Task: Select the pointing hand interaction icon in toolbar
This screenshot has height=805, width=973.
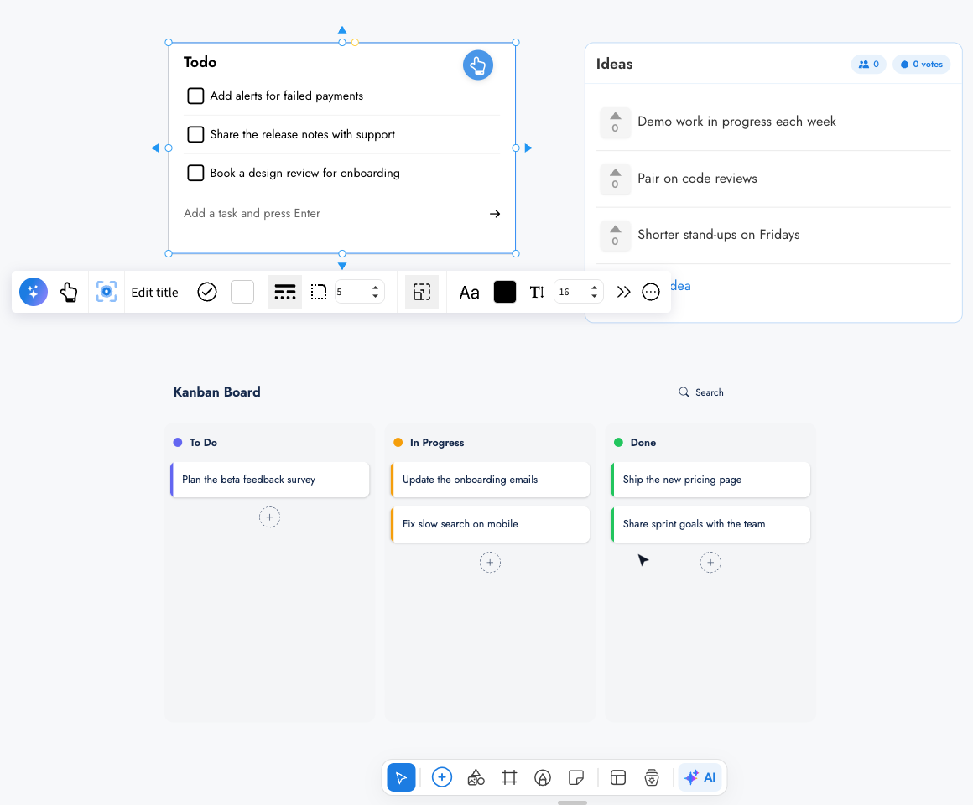Action: coord(68,292)
